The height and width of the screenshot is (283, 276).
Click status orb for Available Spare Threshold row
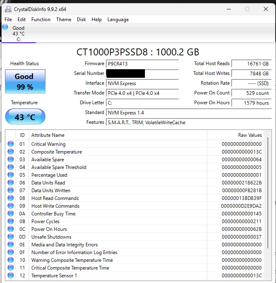11,167
